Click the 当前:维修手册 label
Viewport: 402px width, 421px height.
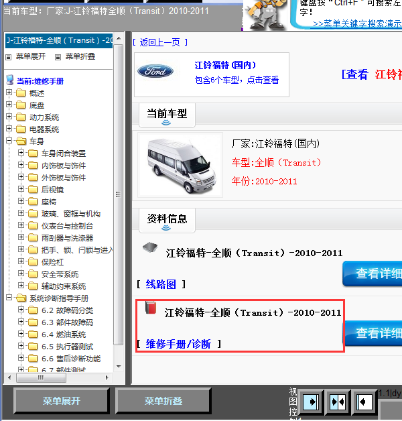click(40, 81)
